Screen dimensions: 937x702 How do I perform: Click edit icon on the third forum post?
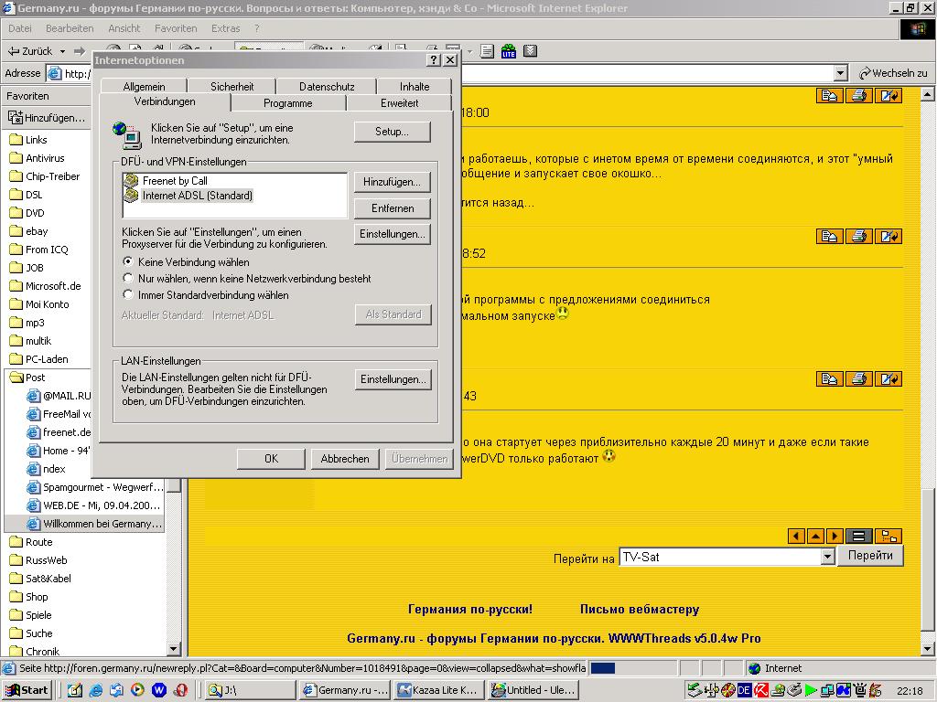(888, 378)
